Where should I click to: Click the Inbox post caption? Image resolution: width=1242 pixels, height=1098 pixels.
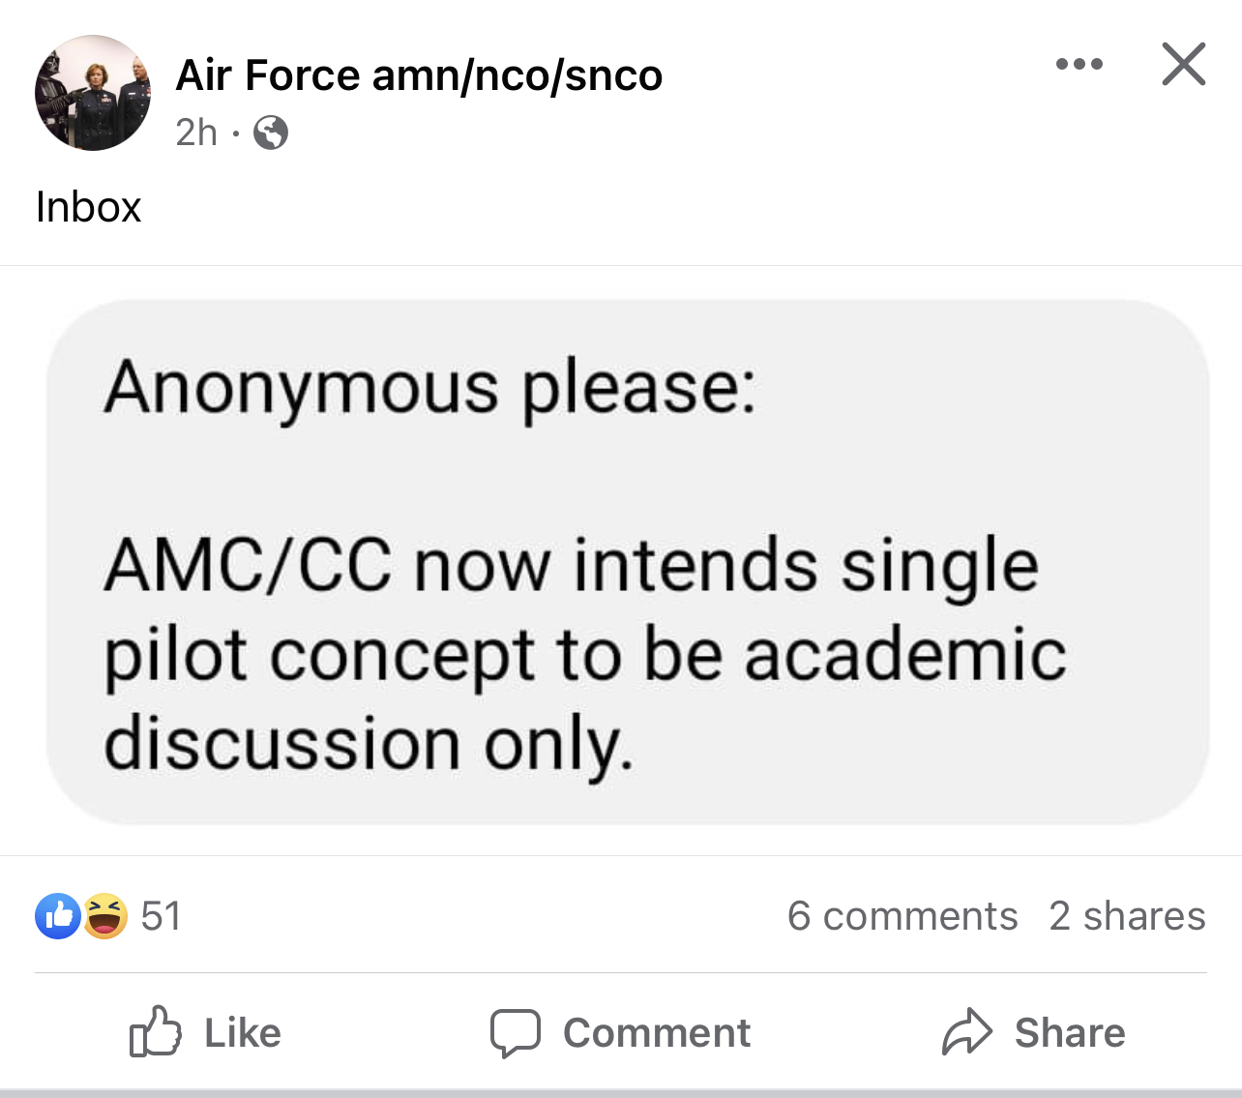(x=89, y=207)
